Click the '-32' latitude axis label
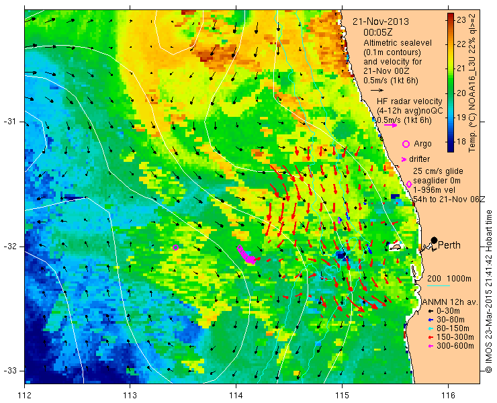This screenshot has width=497, height=403. [x=9, y=247]
